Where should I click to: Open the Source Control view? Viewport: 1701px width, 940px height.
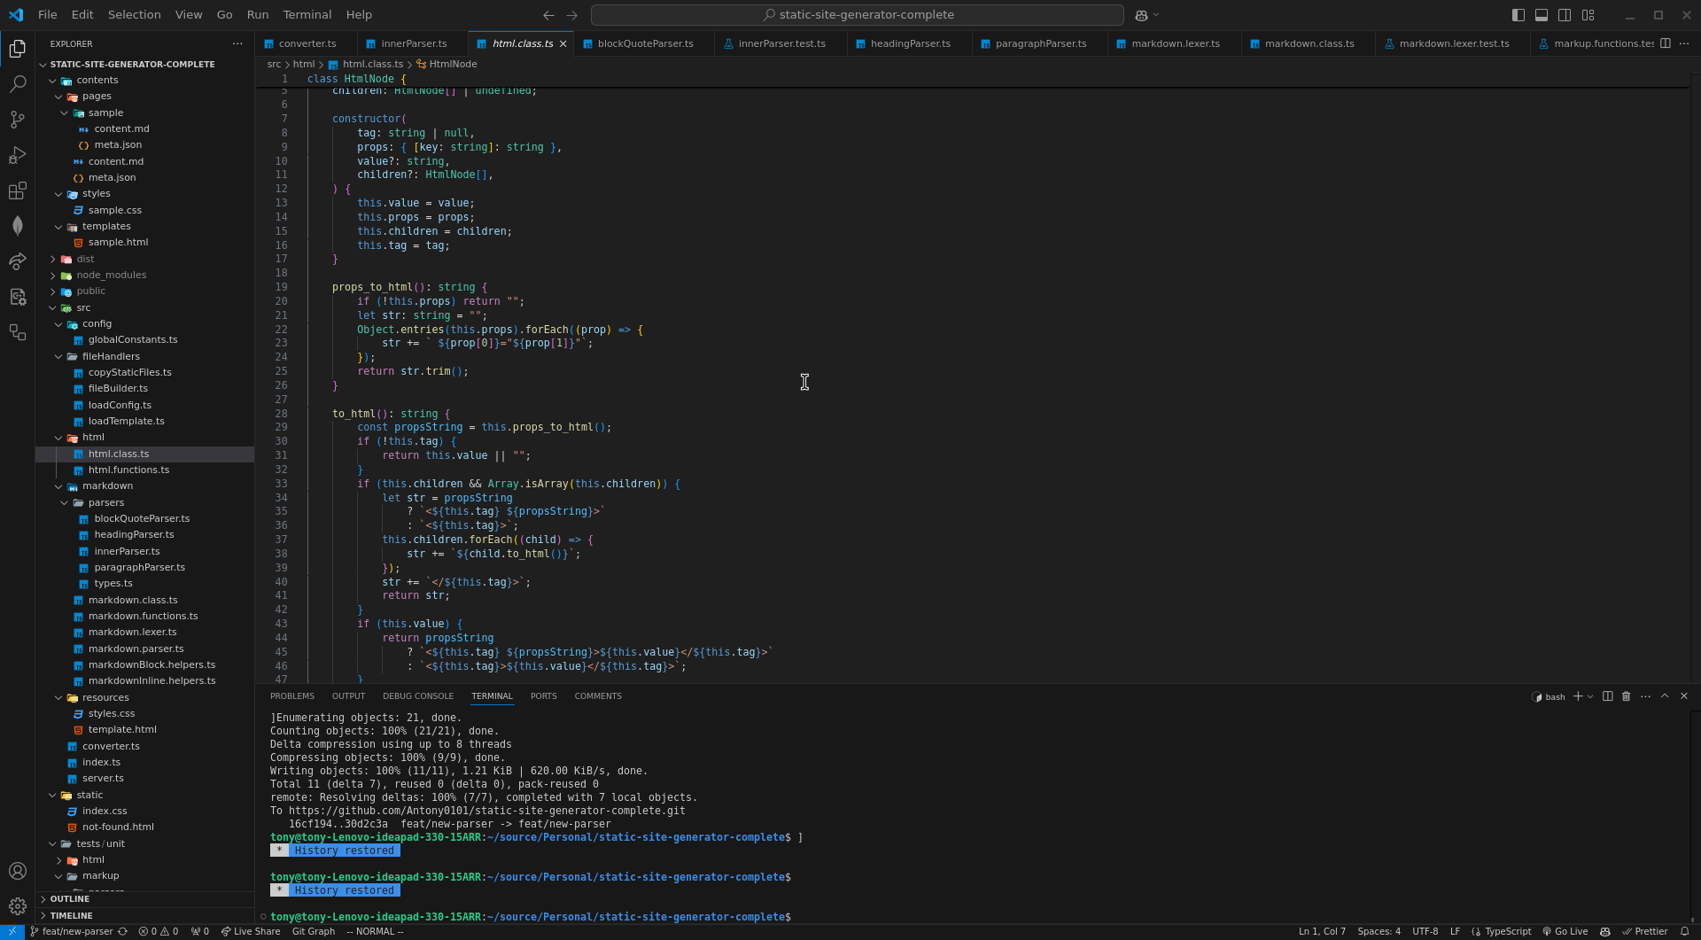click(x=17, y=120)
